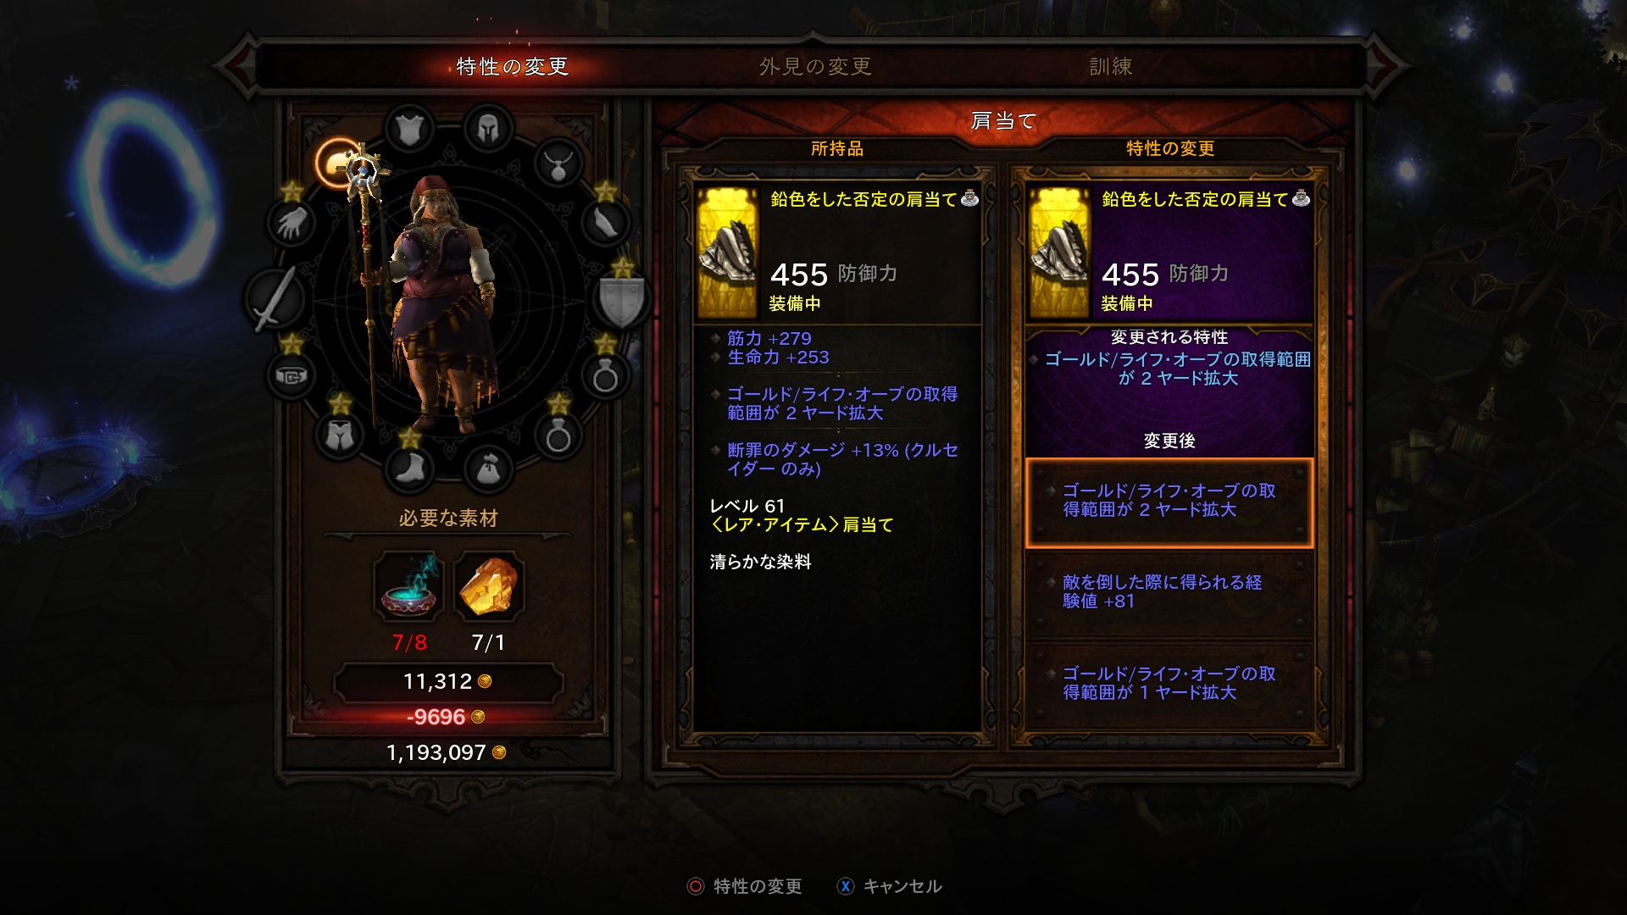
Task: Open the 訓練 tab
Action: [1111, 66]
